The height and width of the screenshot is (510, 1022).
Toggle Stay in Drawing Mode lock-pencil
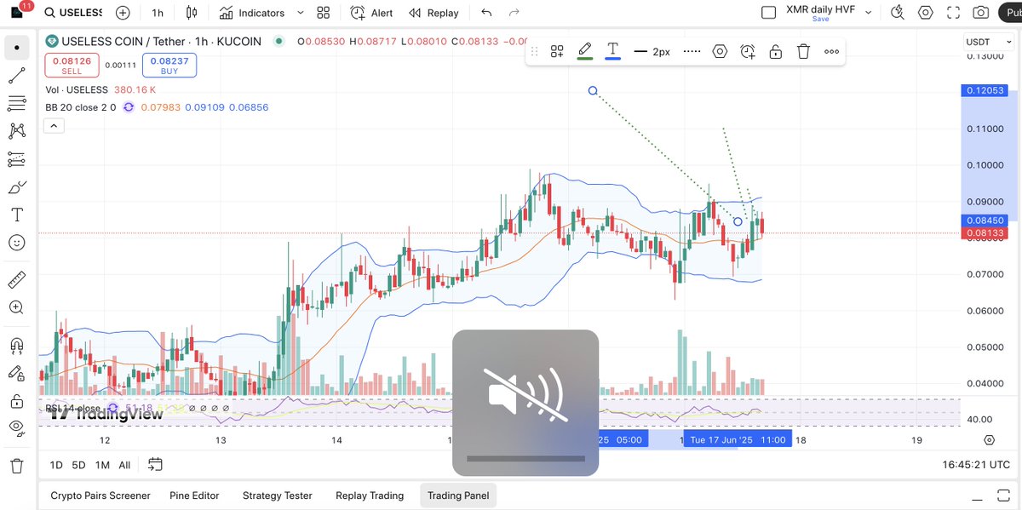point(16,372)
